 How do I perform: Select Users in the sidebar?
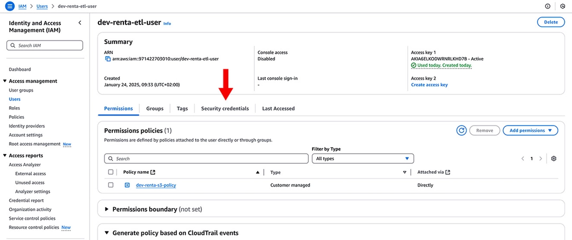pos(15,99)
